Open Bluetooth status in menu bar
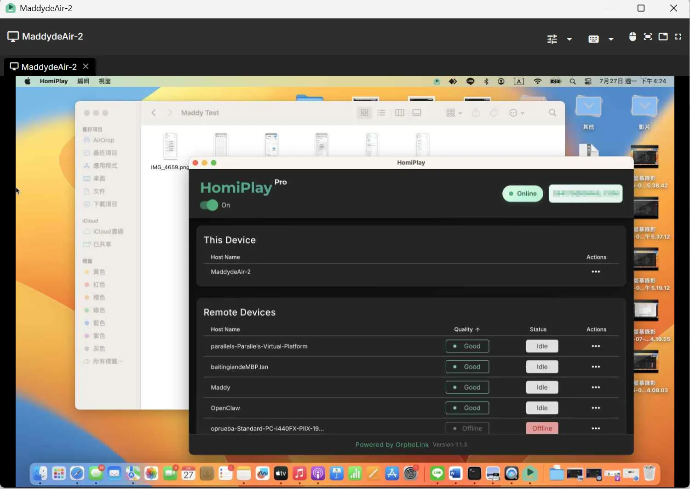The width and height of the screenshot is (690, 489). click(x=486, y=81)
